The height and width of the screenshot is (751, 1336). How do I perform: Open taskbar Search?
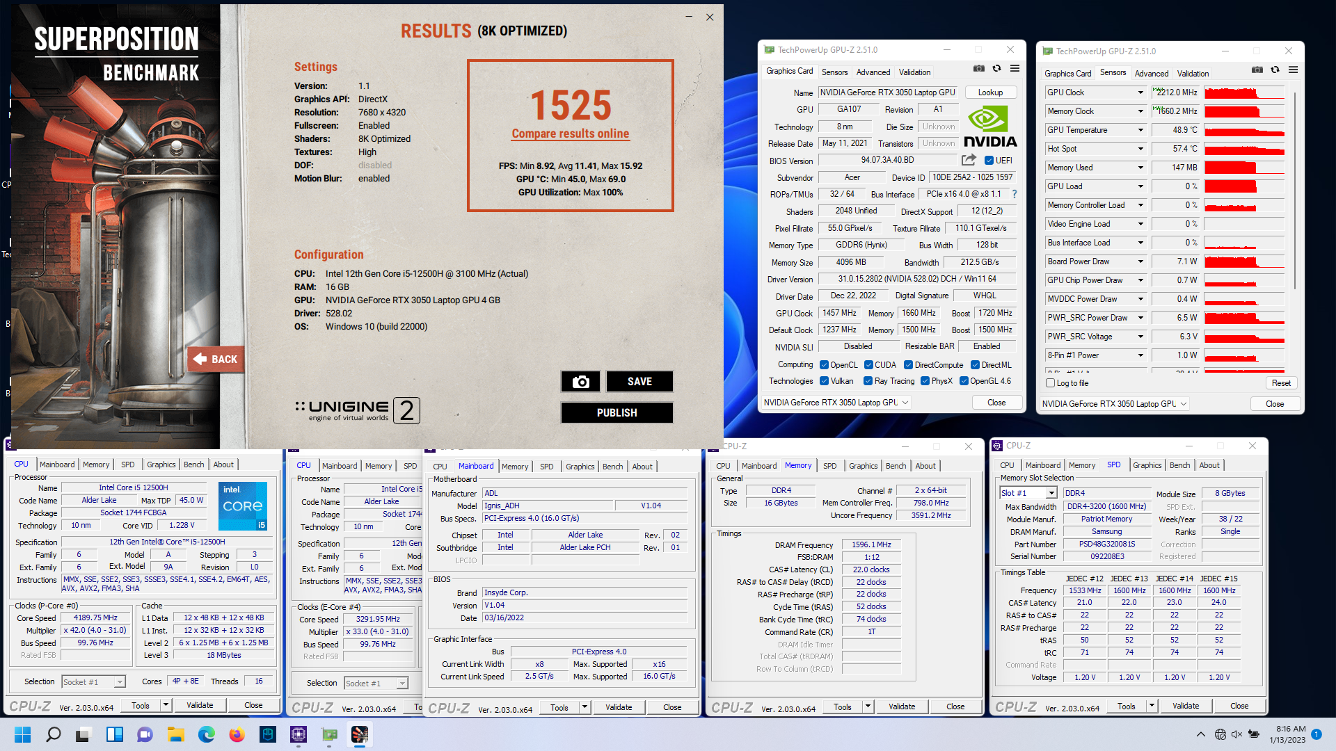click(53, 734)
